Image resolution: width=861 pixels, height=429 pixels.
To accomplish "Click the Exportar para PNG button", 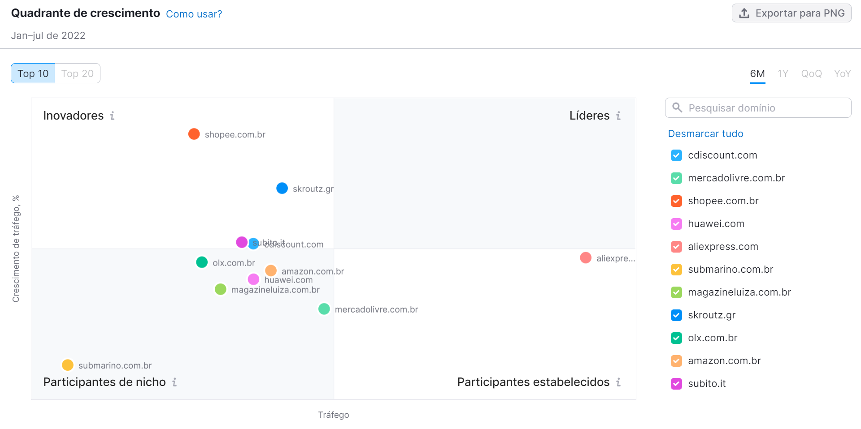I will (791, 13).
